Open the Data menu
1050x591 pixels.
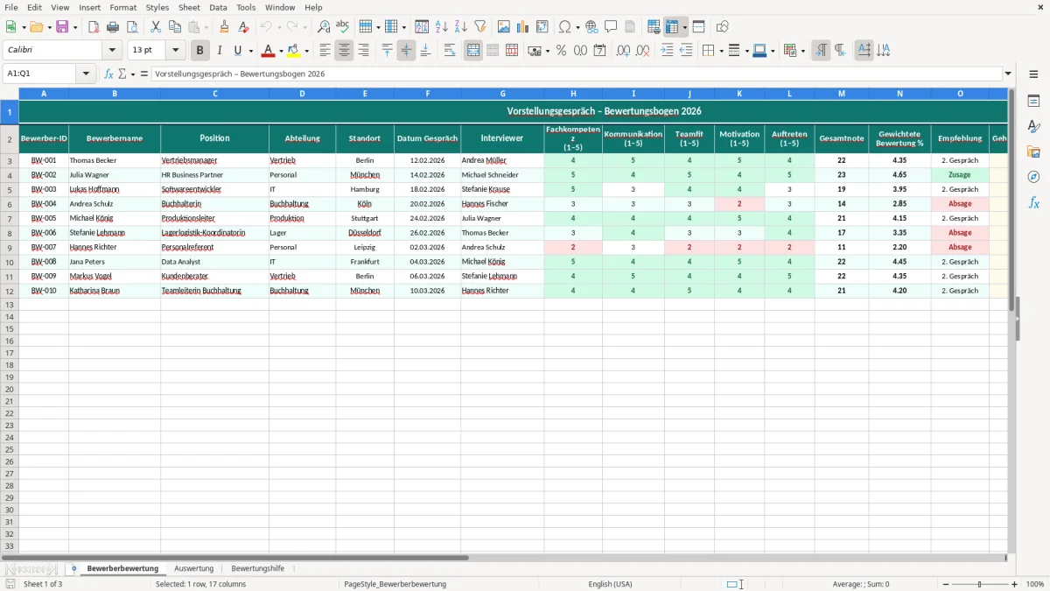coord(218,7)
